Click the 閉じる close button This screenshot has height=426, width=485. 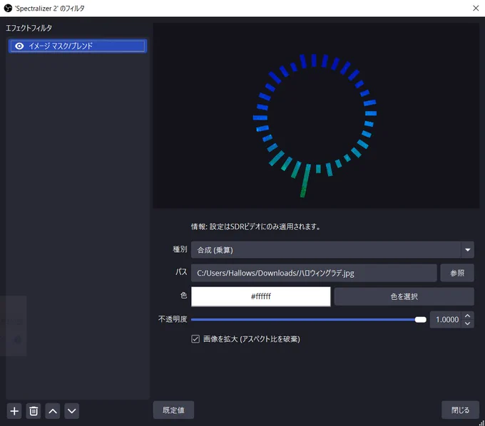pos(460,410)
